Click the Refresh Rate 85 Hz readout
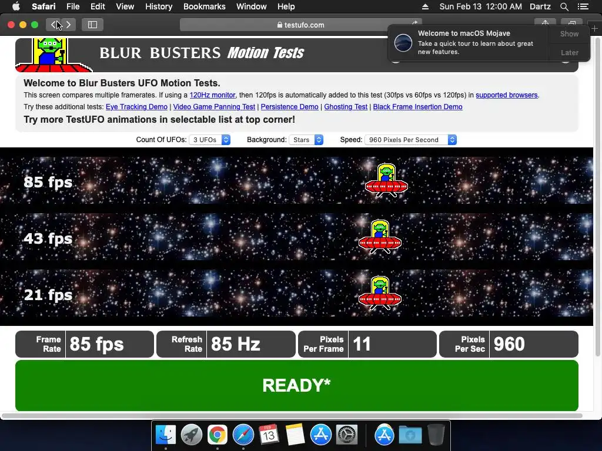The image size is (602, 451). click(x=226, y=344)
